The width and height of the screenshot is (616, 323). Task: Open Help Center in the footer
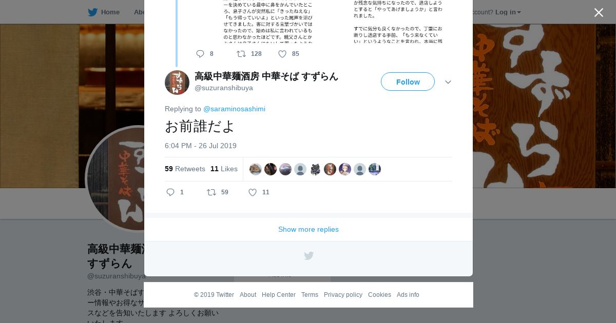pyautogui.click(x=279, y=295)
